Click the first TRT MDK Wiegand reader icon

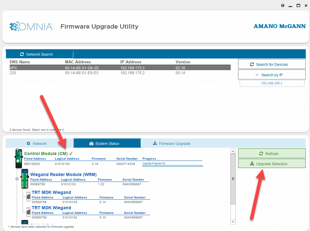pos(28,196)
